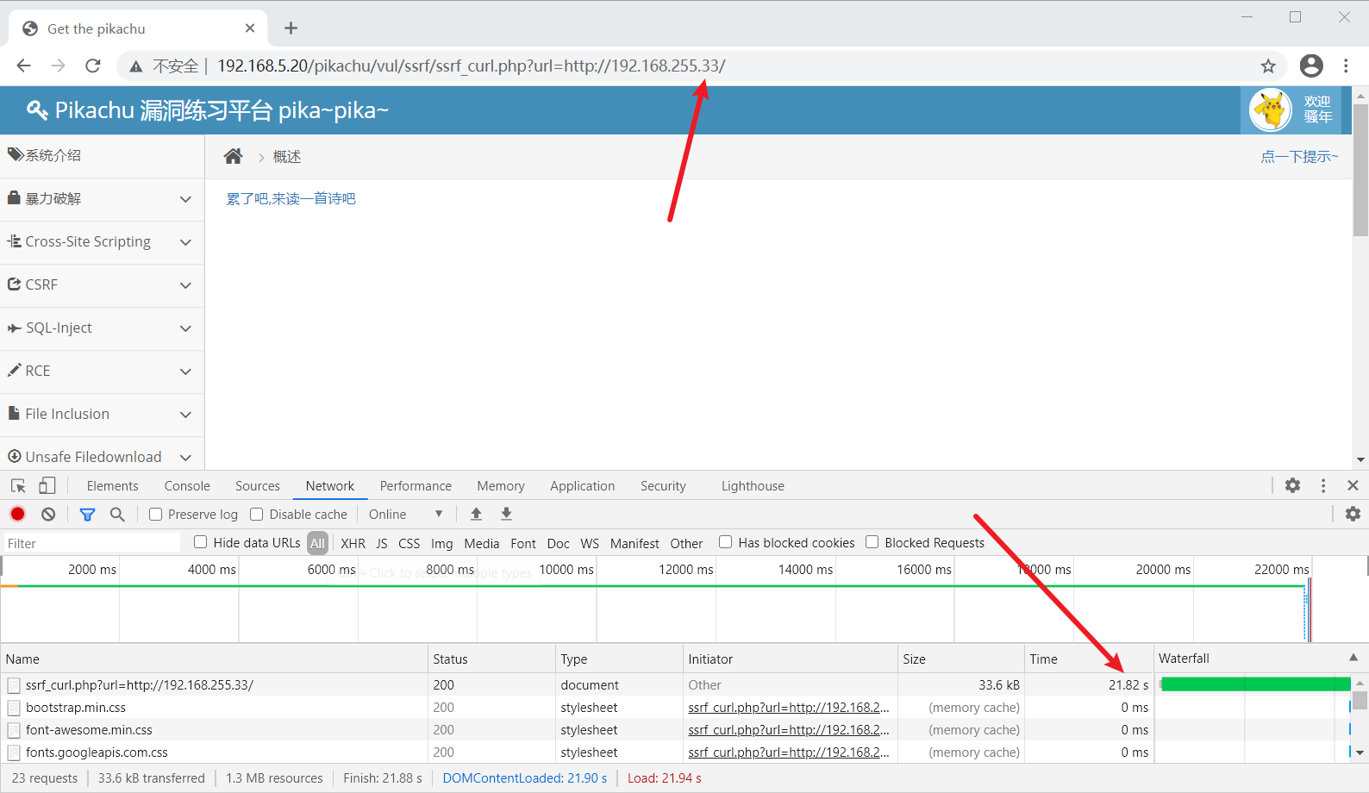Close the 'Get the pikachu' tab
The height and width of the screenshot is (793, 1369).
tap(250, 28)
